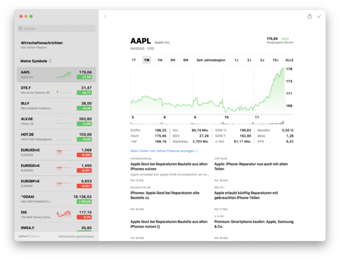
Task: Switch chart to 1J range
Action: point(236,60)
